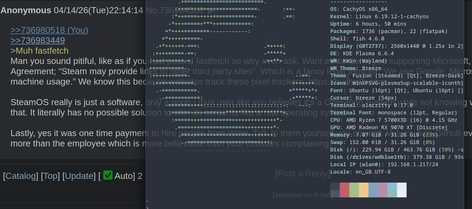Click the Font: Ubuntu (16pt) line

[397, 91]
